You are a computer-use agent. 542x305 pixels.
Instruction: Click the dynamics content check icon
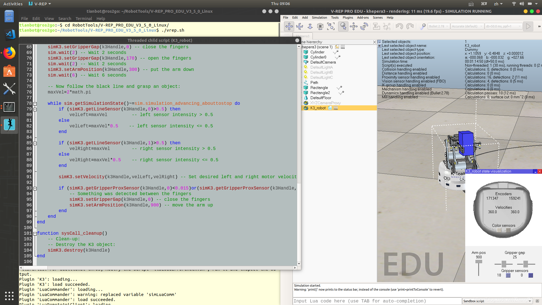423,27
